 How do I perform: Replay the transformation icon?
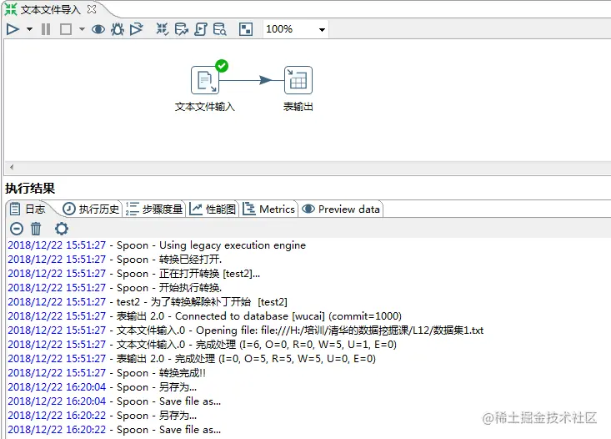[x=137, y=29]
